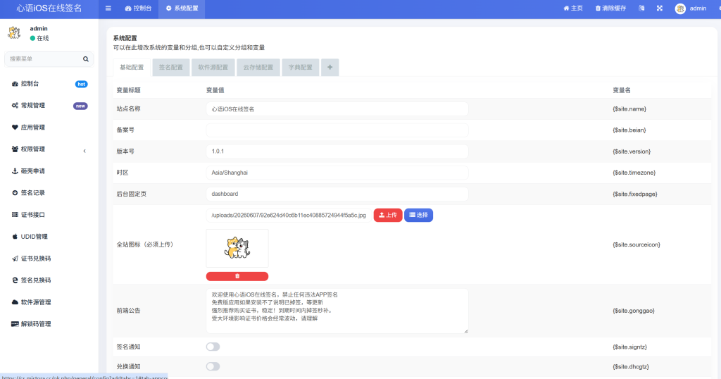Click the new badge next to 常规管理
This screenshot has width=721, height=379.
click(x=80, y=106)
